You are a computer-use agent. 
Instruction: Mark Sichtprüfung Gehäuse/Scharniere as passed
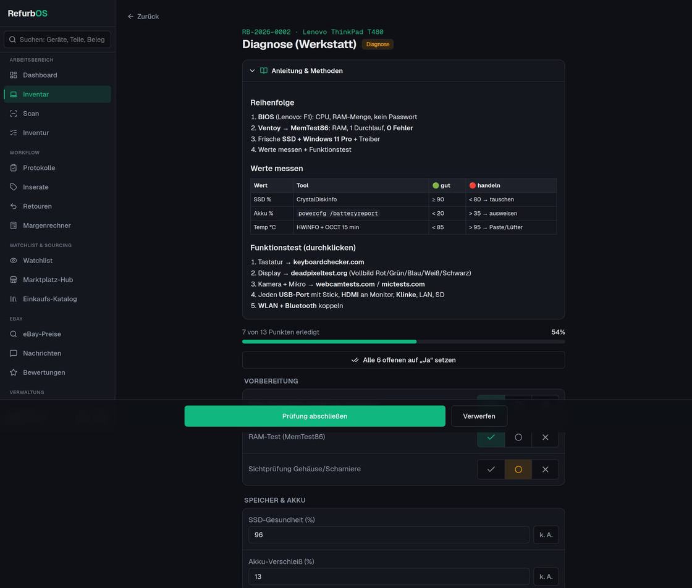coord(491,469)
